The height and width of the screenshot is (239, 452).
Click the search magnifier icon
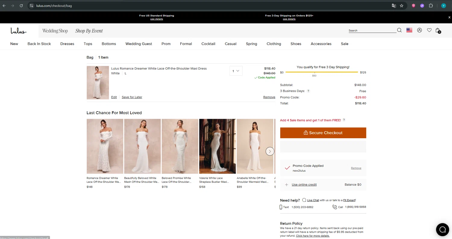(399, 30)
